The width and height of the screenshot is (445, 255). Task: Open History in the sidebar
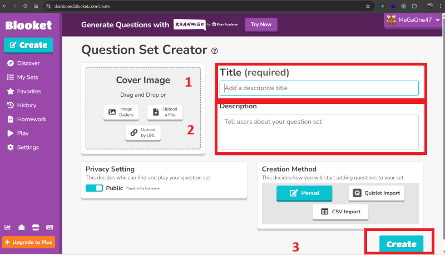coord(22,105)
